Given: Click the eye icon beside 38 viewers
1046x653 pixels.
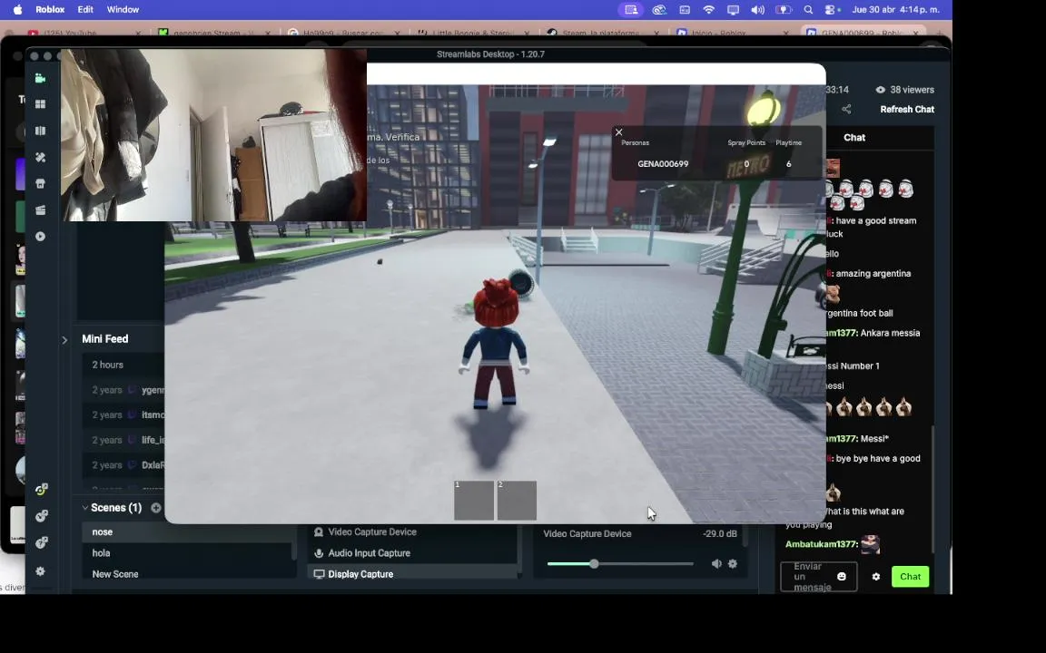Looking at the screenshot, I should pos(881,90).
